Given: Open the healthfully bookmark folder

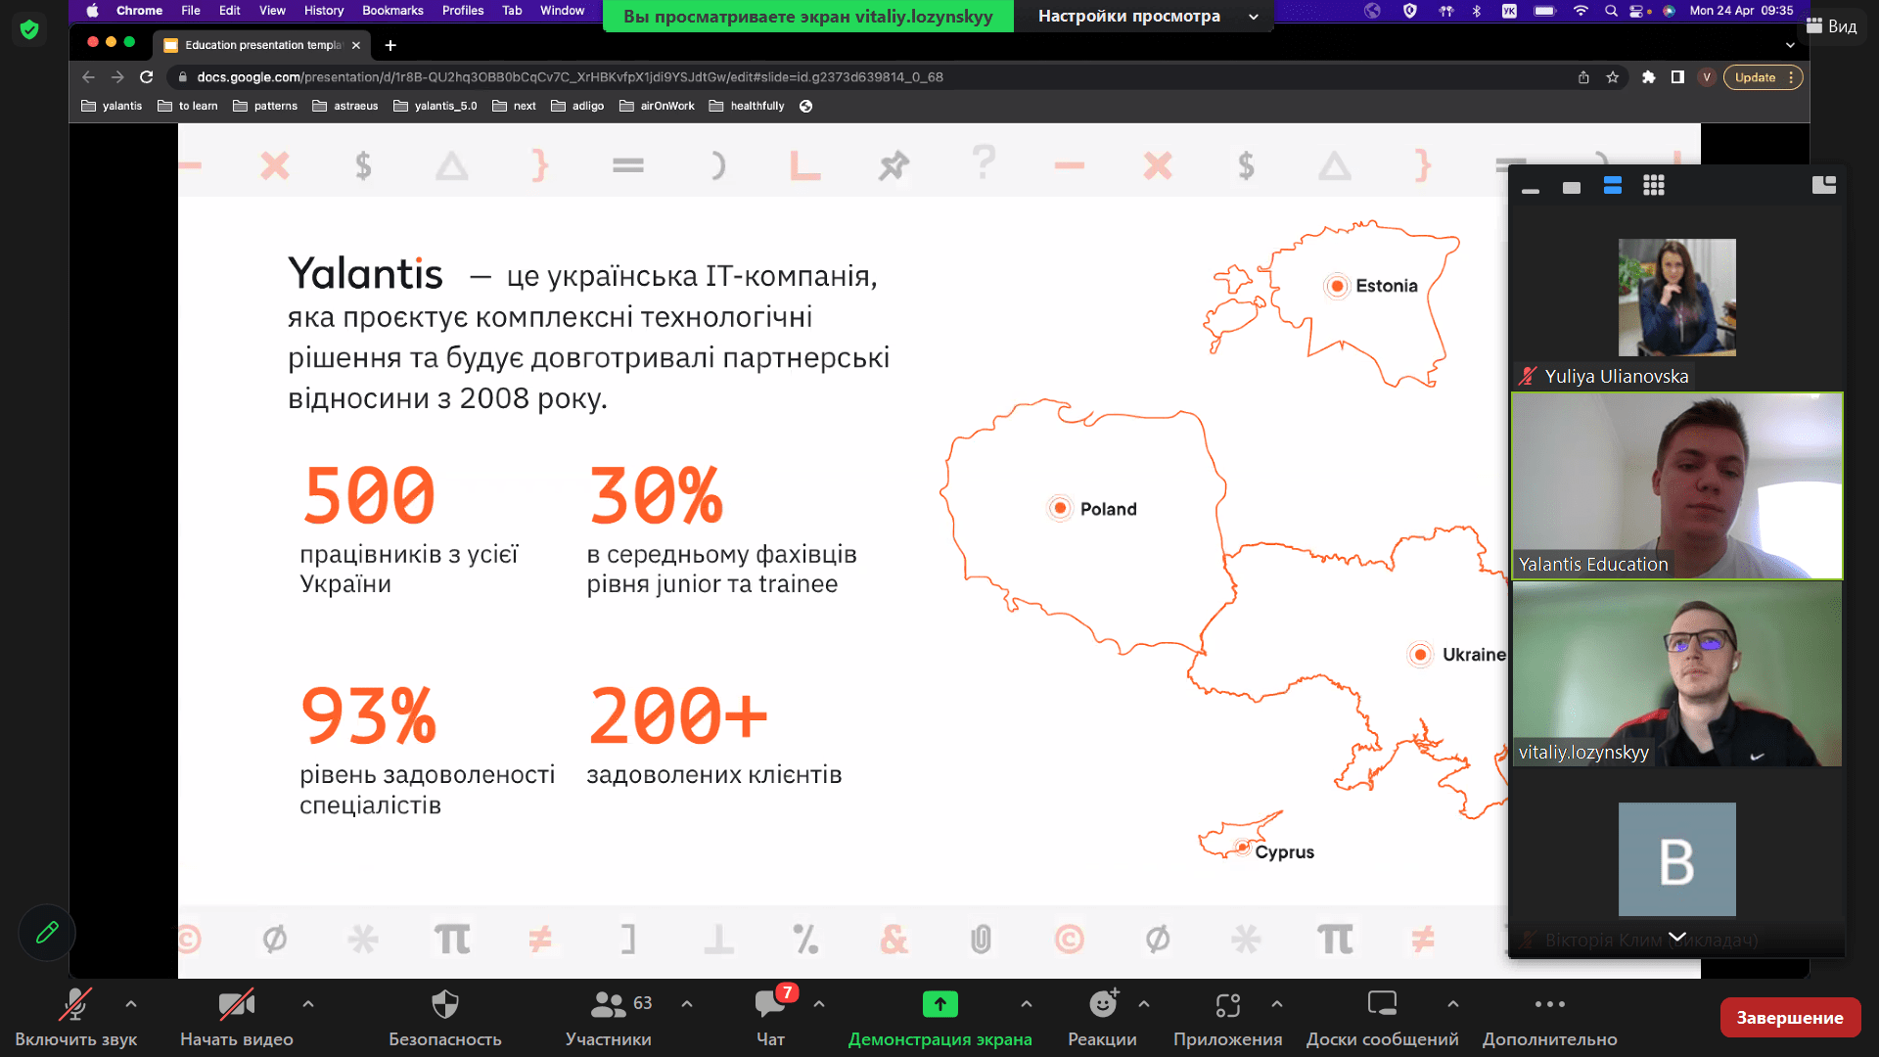Looking at the screenshot, I should (747, 106).
